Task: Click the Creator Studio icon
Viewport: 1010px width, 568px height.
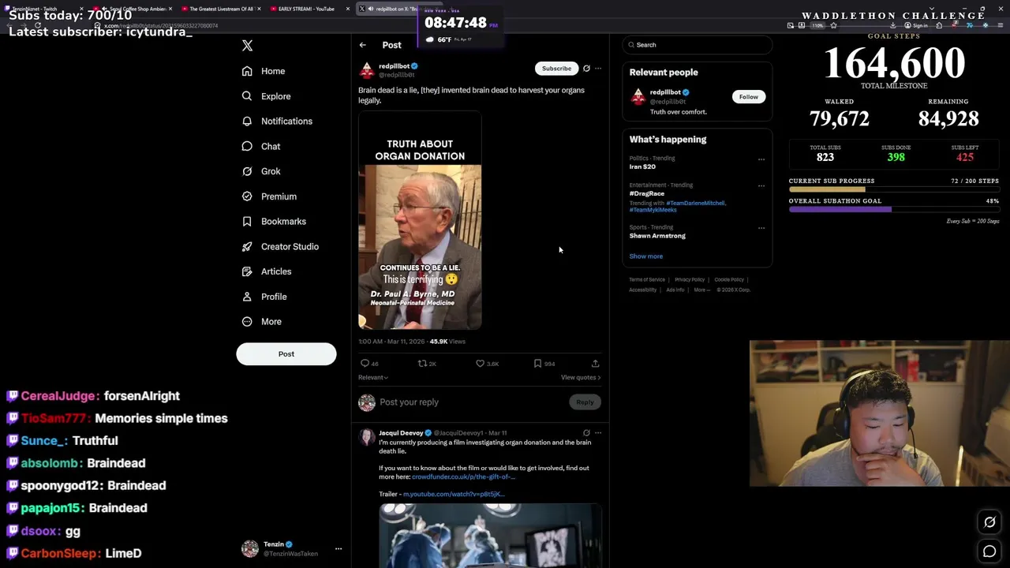Action: point(247,247)
